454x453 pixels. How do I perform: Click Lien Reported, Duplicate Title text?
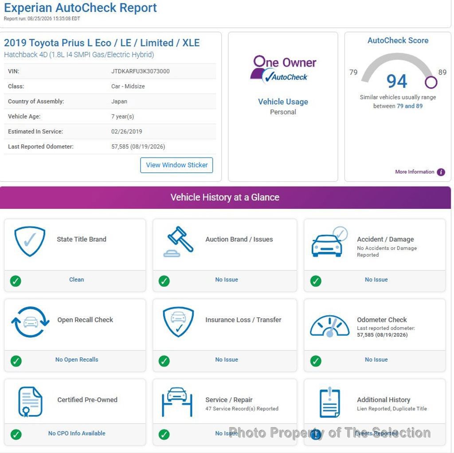[392, 409]
